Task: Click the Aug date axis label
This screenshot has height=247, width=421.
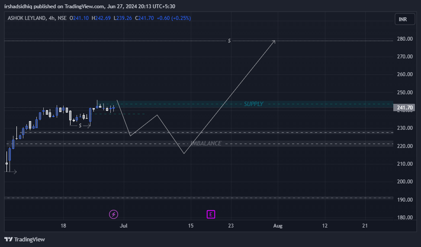Action: click(x=278, y=226)
